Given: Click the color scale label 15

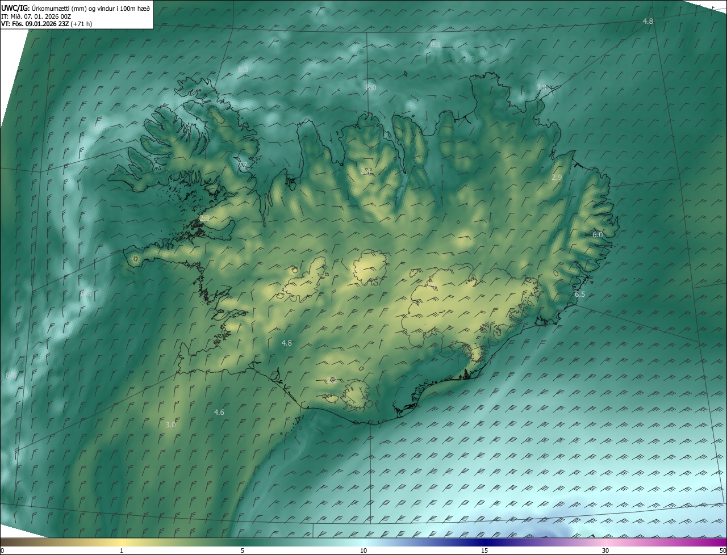Looking at the screenshot, I should [484, 551].
